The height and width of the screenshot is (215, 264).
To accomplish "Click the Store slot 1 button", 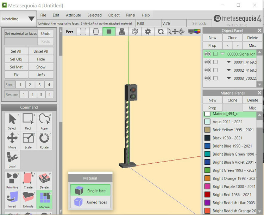I will coord(20,85).
